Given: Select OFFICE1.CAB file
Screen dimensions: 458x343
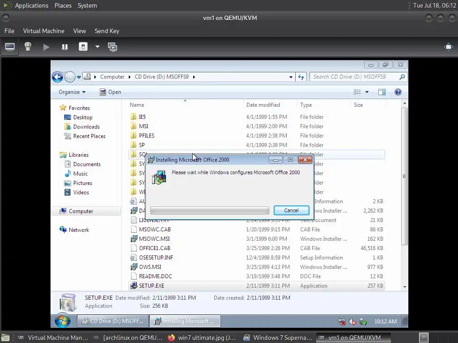Looking at the screenshot, I should pos(154,248).
